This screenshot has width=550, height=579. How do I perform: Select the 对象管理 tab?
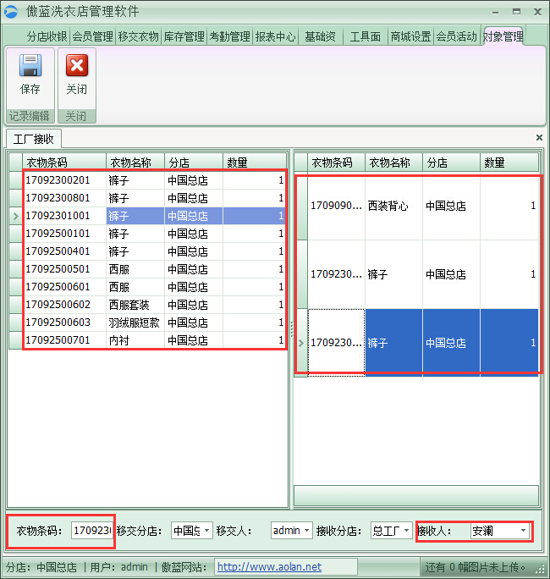click(503, 36)
